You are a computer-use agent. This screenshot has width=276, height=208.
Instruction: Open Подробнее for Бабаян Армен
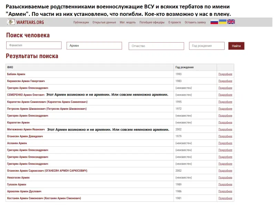225,74
